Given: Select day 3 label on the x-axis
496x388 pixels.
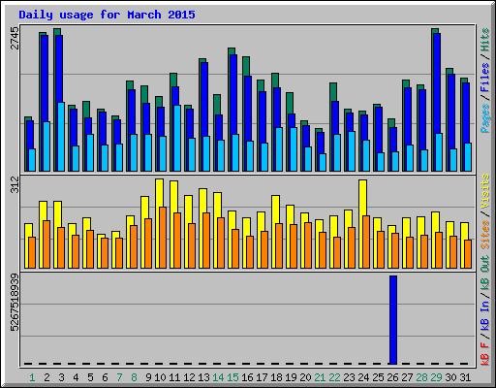Looking at the screenshot, I should coord(61,377).
